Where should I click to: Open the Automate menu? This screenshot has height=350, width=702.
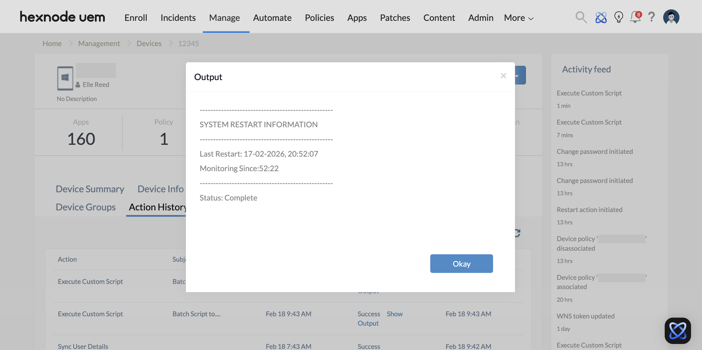tap(272, 18)
